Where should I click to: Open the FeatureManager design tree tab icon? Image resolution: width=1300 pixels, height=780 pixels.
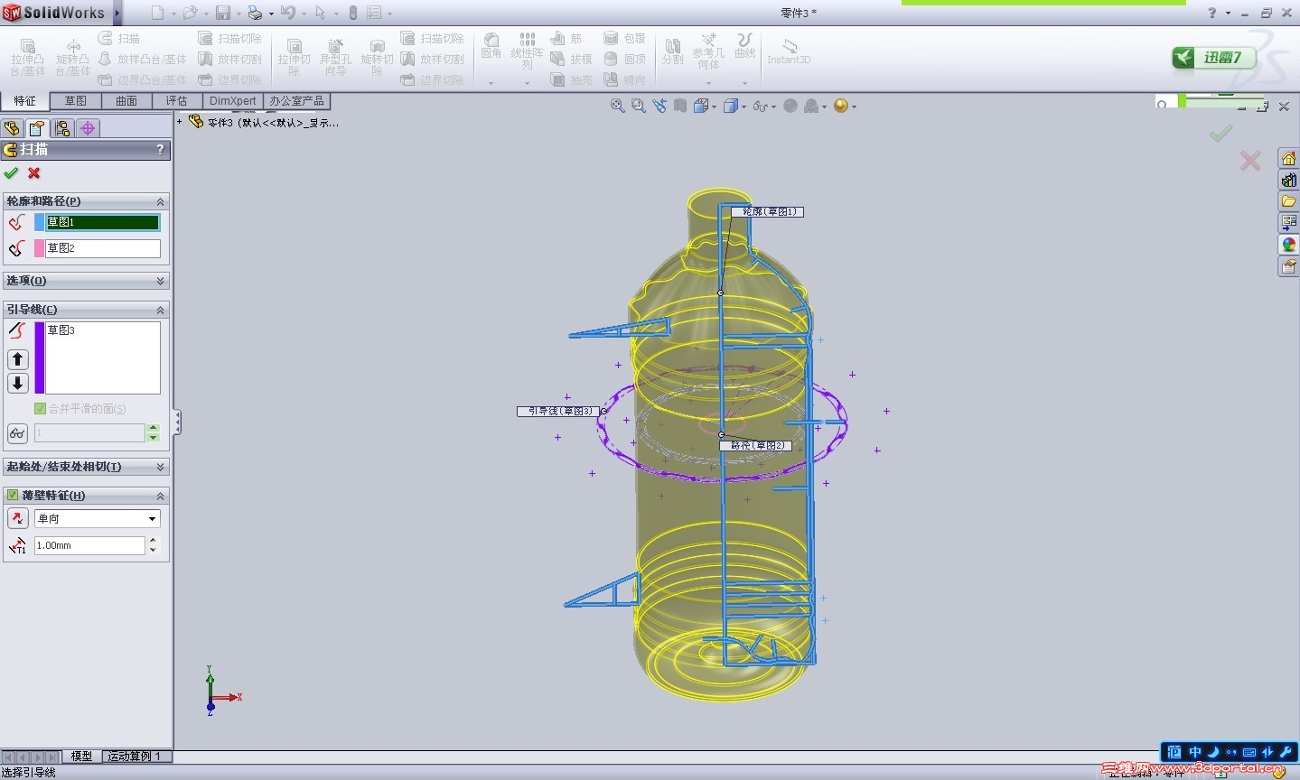(12, 128)
